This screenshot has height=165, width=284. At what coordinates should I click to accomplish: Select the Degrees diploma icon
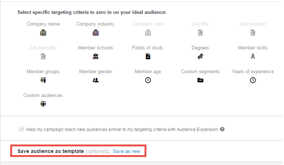[200, 56]
